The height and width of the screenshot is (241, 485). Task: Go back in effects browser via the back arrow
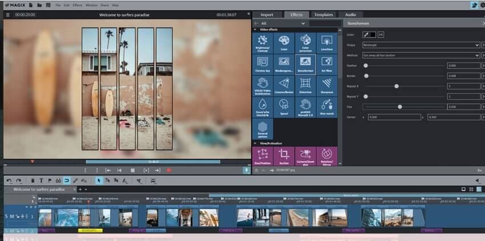256,23
